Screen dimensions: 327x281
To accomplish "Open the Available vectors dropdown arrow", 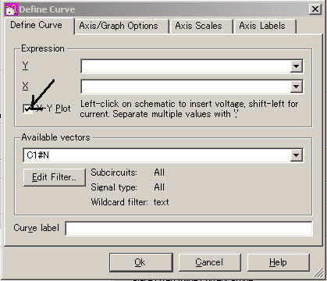I will coord(296,155).
